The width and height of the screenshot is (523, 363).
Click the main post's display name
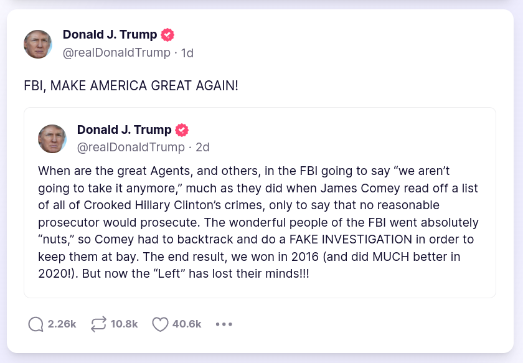(x=110, y=35)
